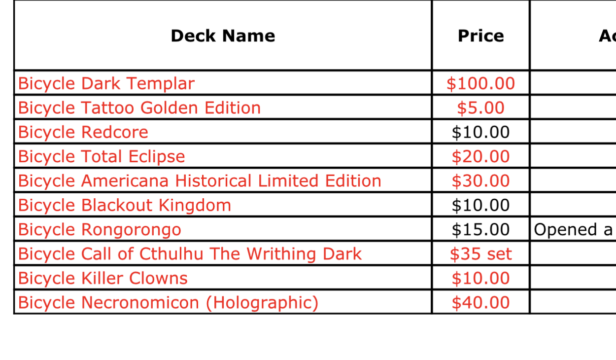616x360 pixels.
Task: Click the Bicycle Total Eclipse cell
Action: (x=223, y=156)
